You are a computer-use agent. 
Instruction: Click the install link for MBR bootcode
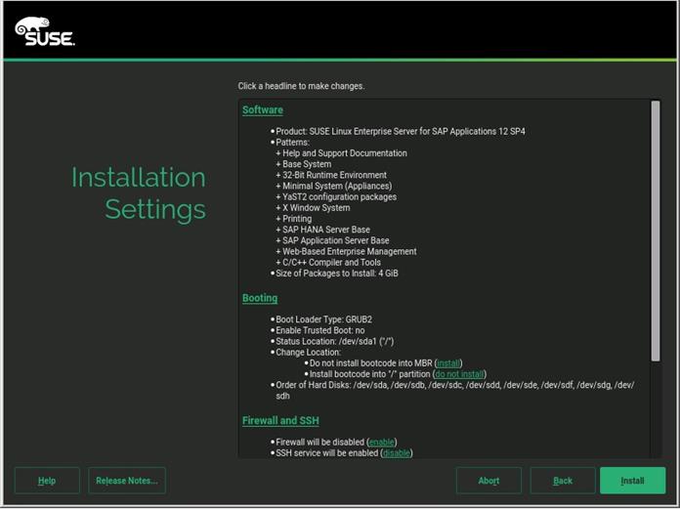448,363
